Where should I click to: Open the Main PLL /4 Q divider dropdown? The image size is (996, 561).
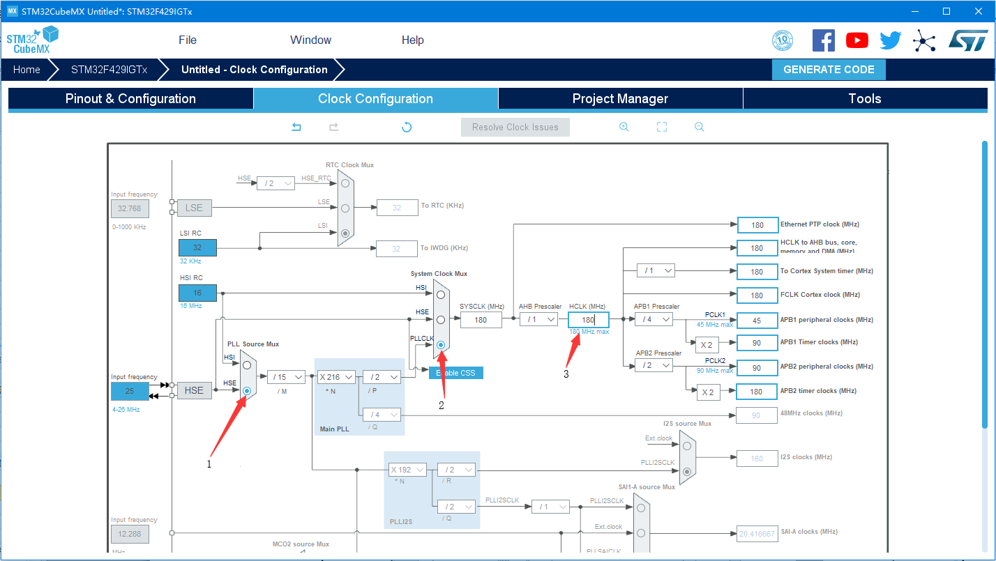tap(382, 415)
